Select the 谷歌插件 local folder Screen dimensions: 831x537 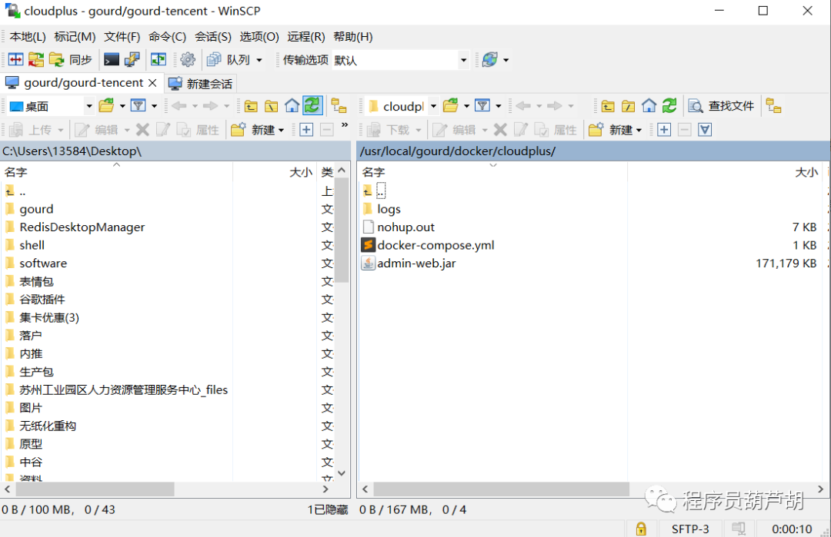point(42,300)
